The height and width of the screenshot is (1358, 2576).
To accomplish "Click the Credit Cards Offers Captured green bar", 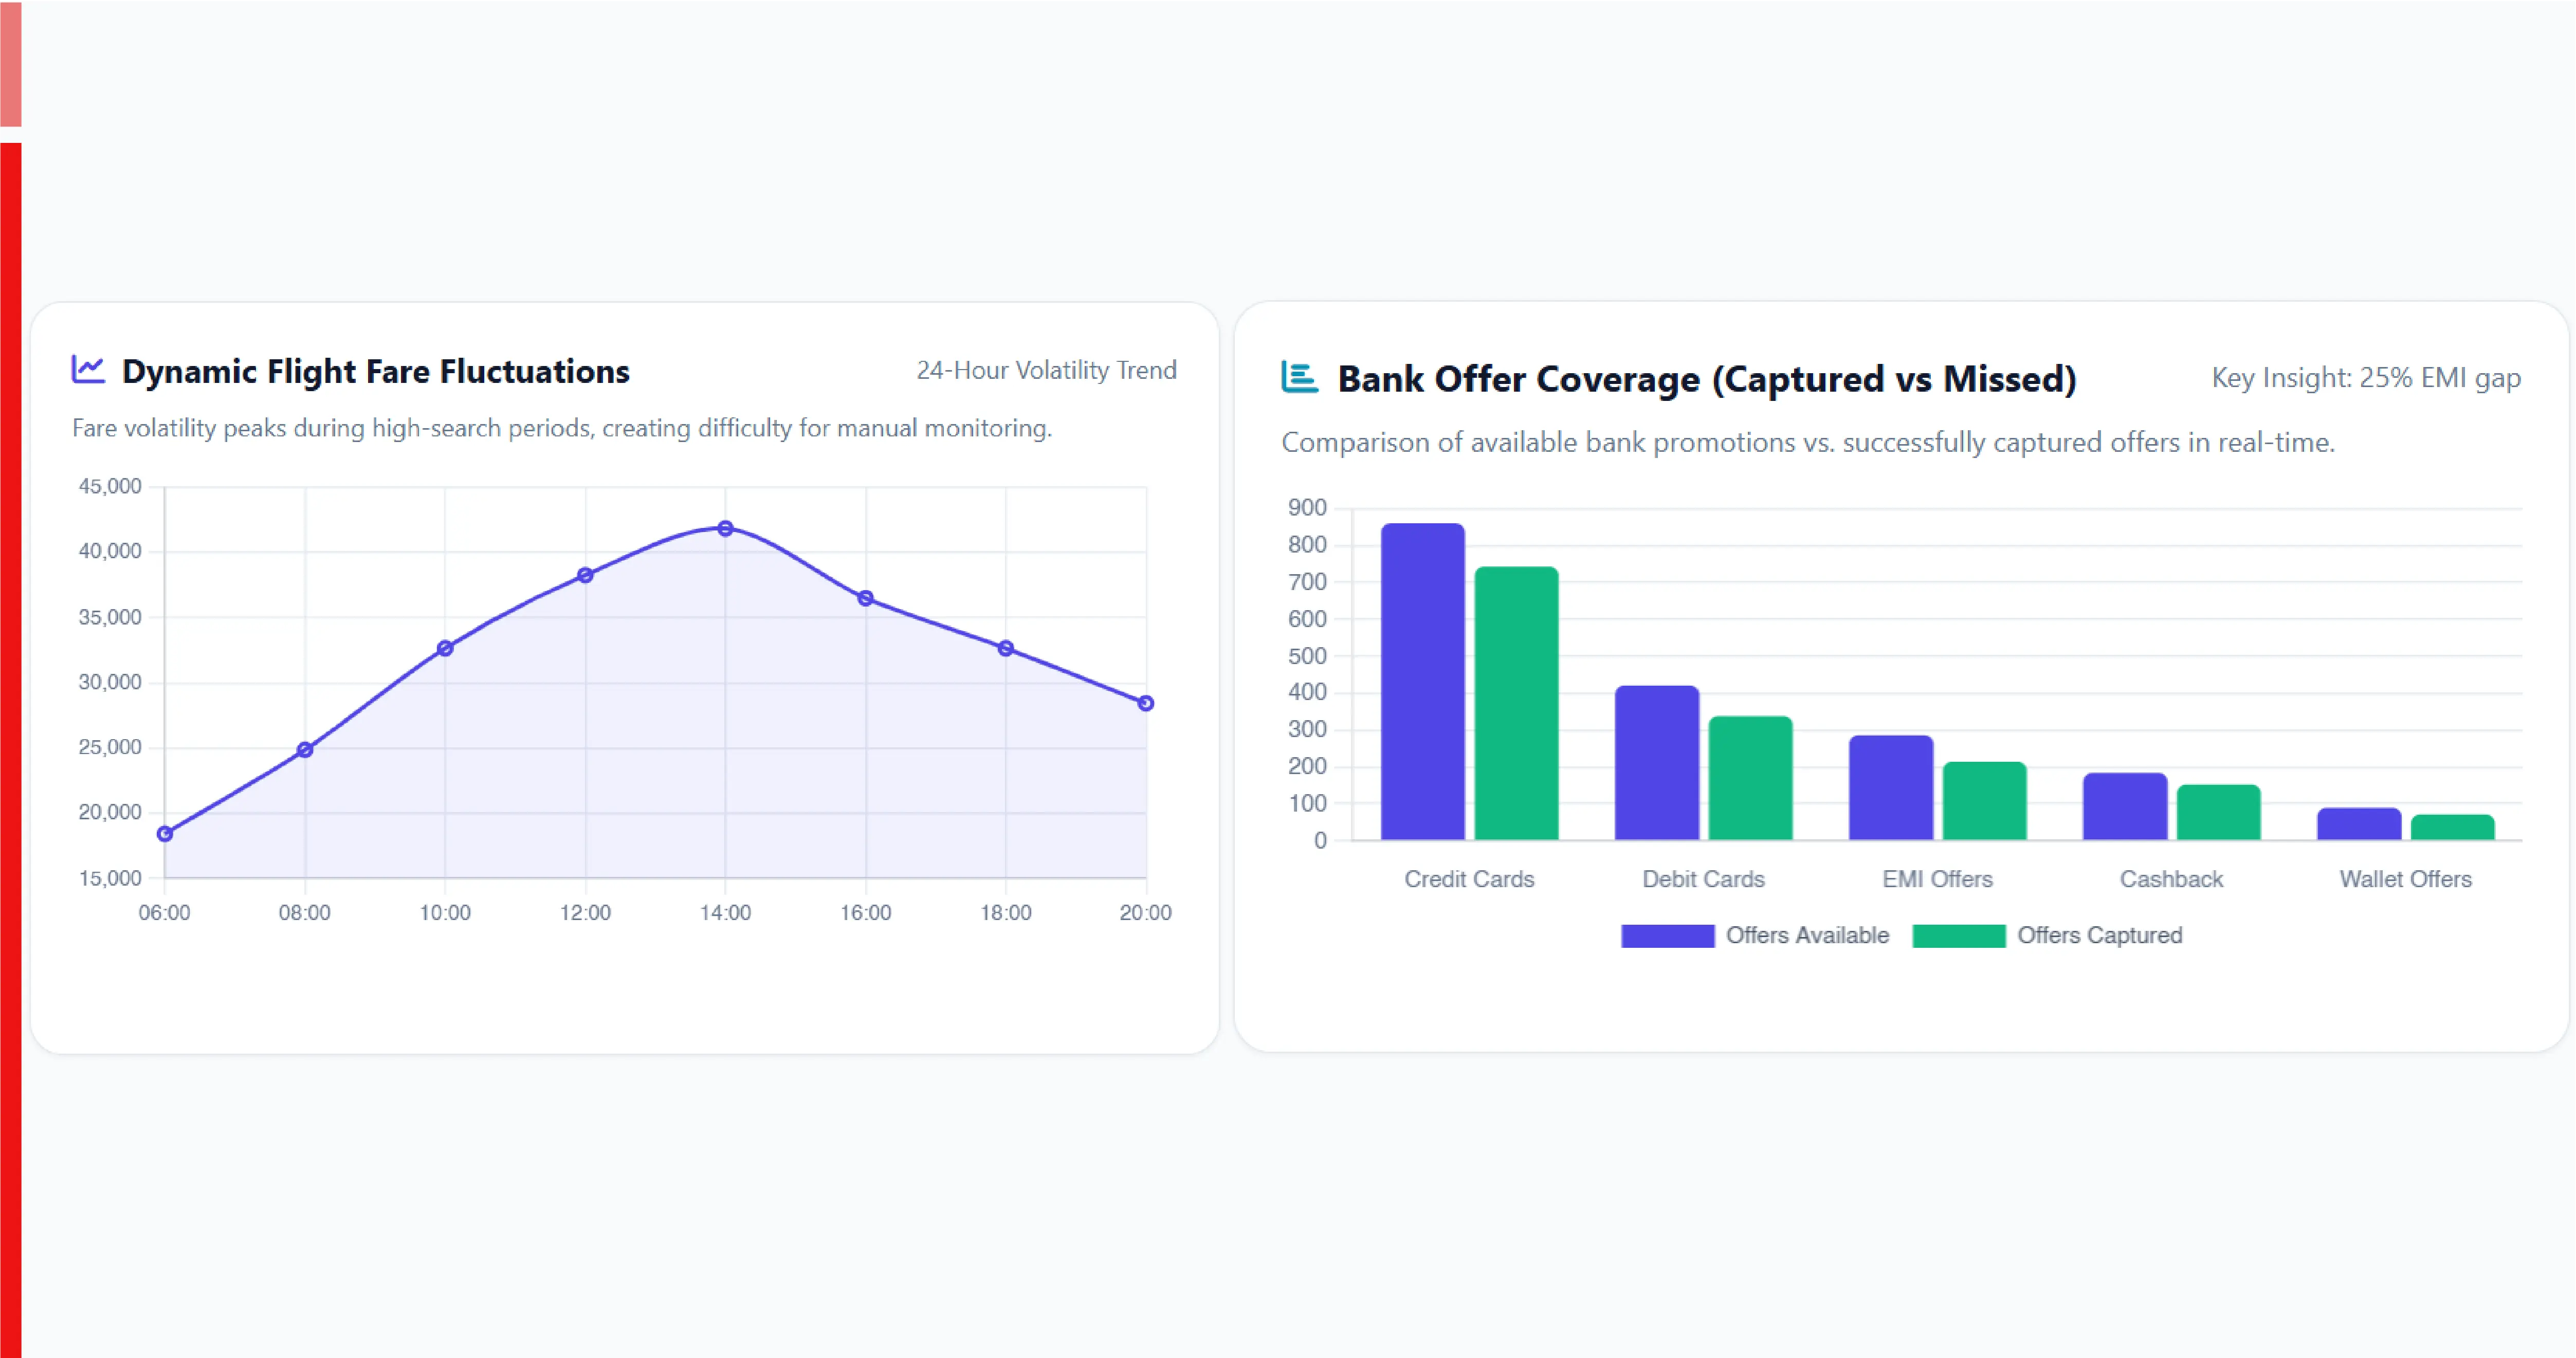I will tap(1516, 703).
